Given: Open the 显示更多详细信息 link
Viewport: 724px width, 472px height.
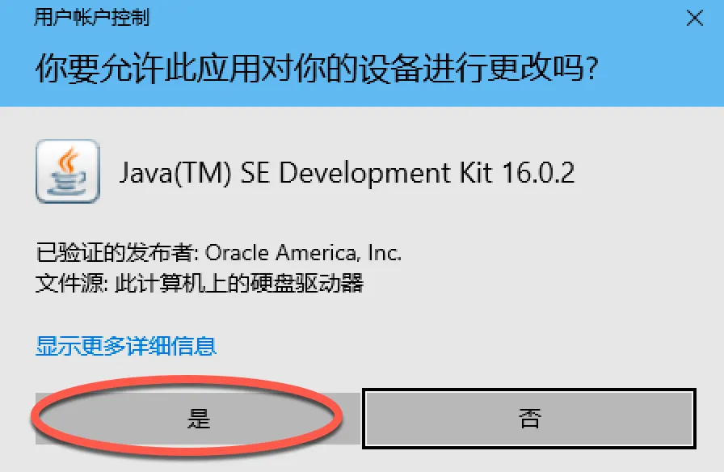Looking at the screenshot, I should pyautogui.click(x=126, y=346).
